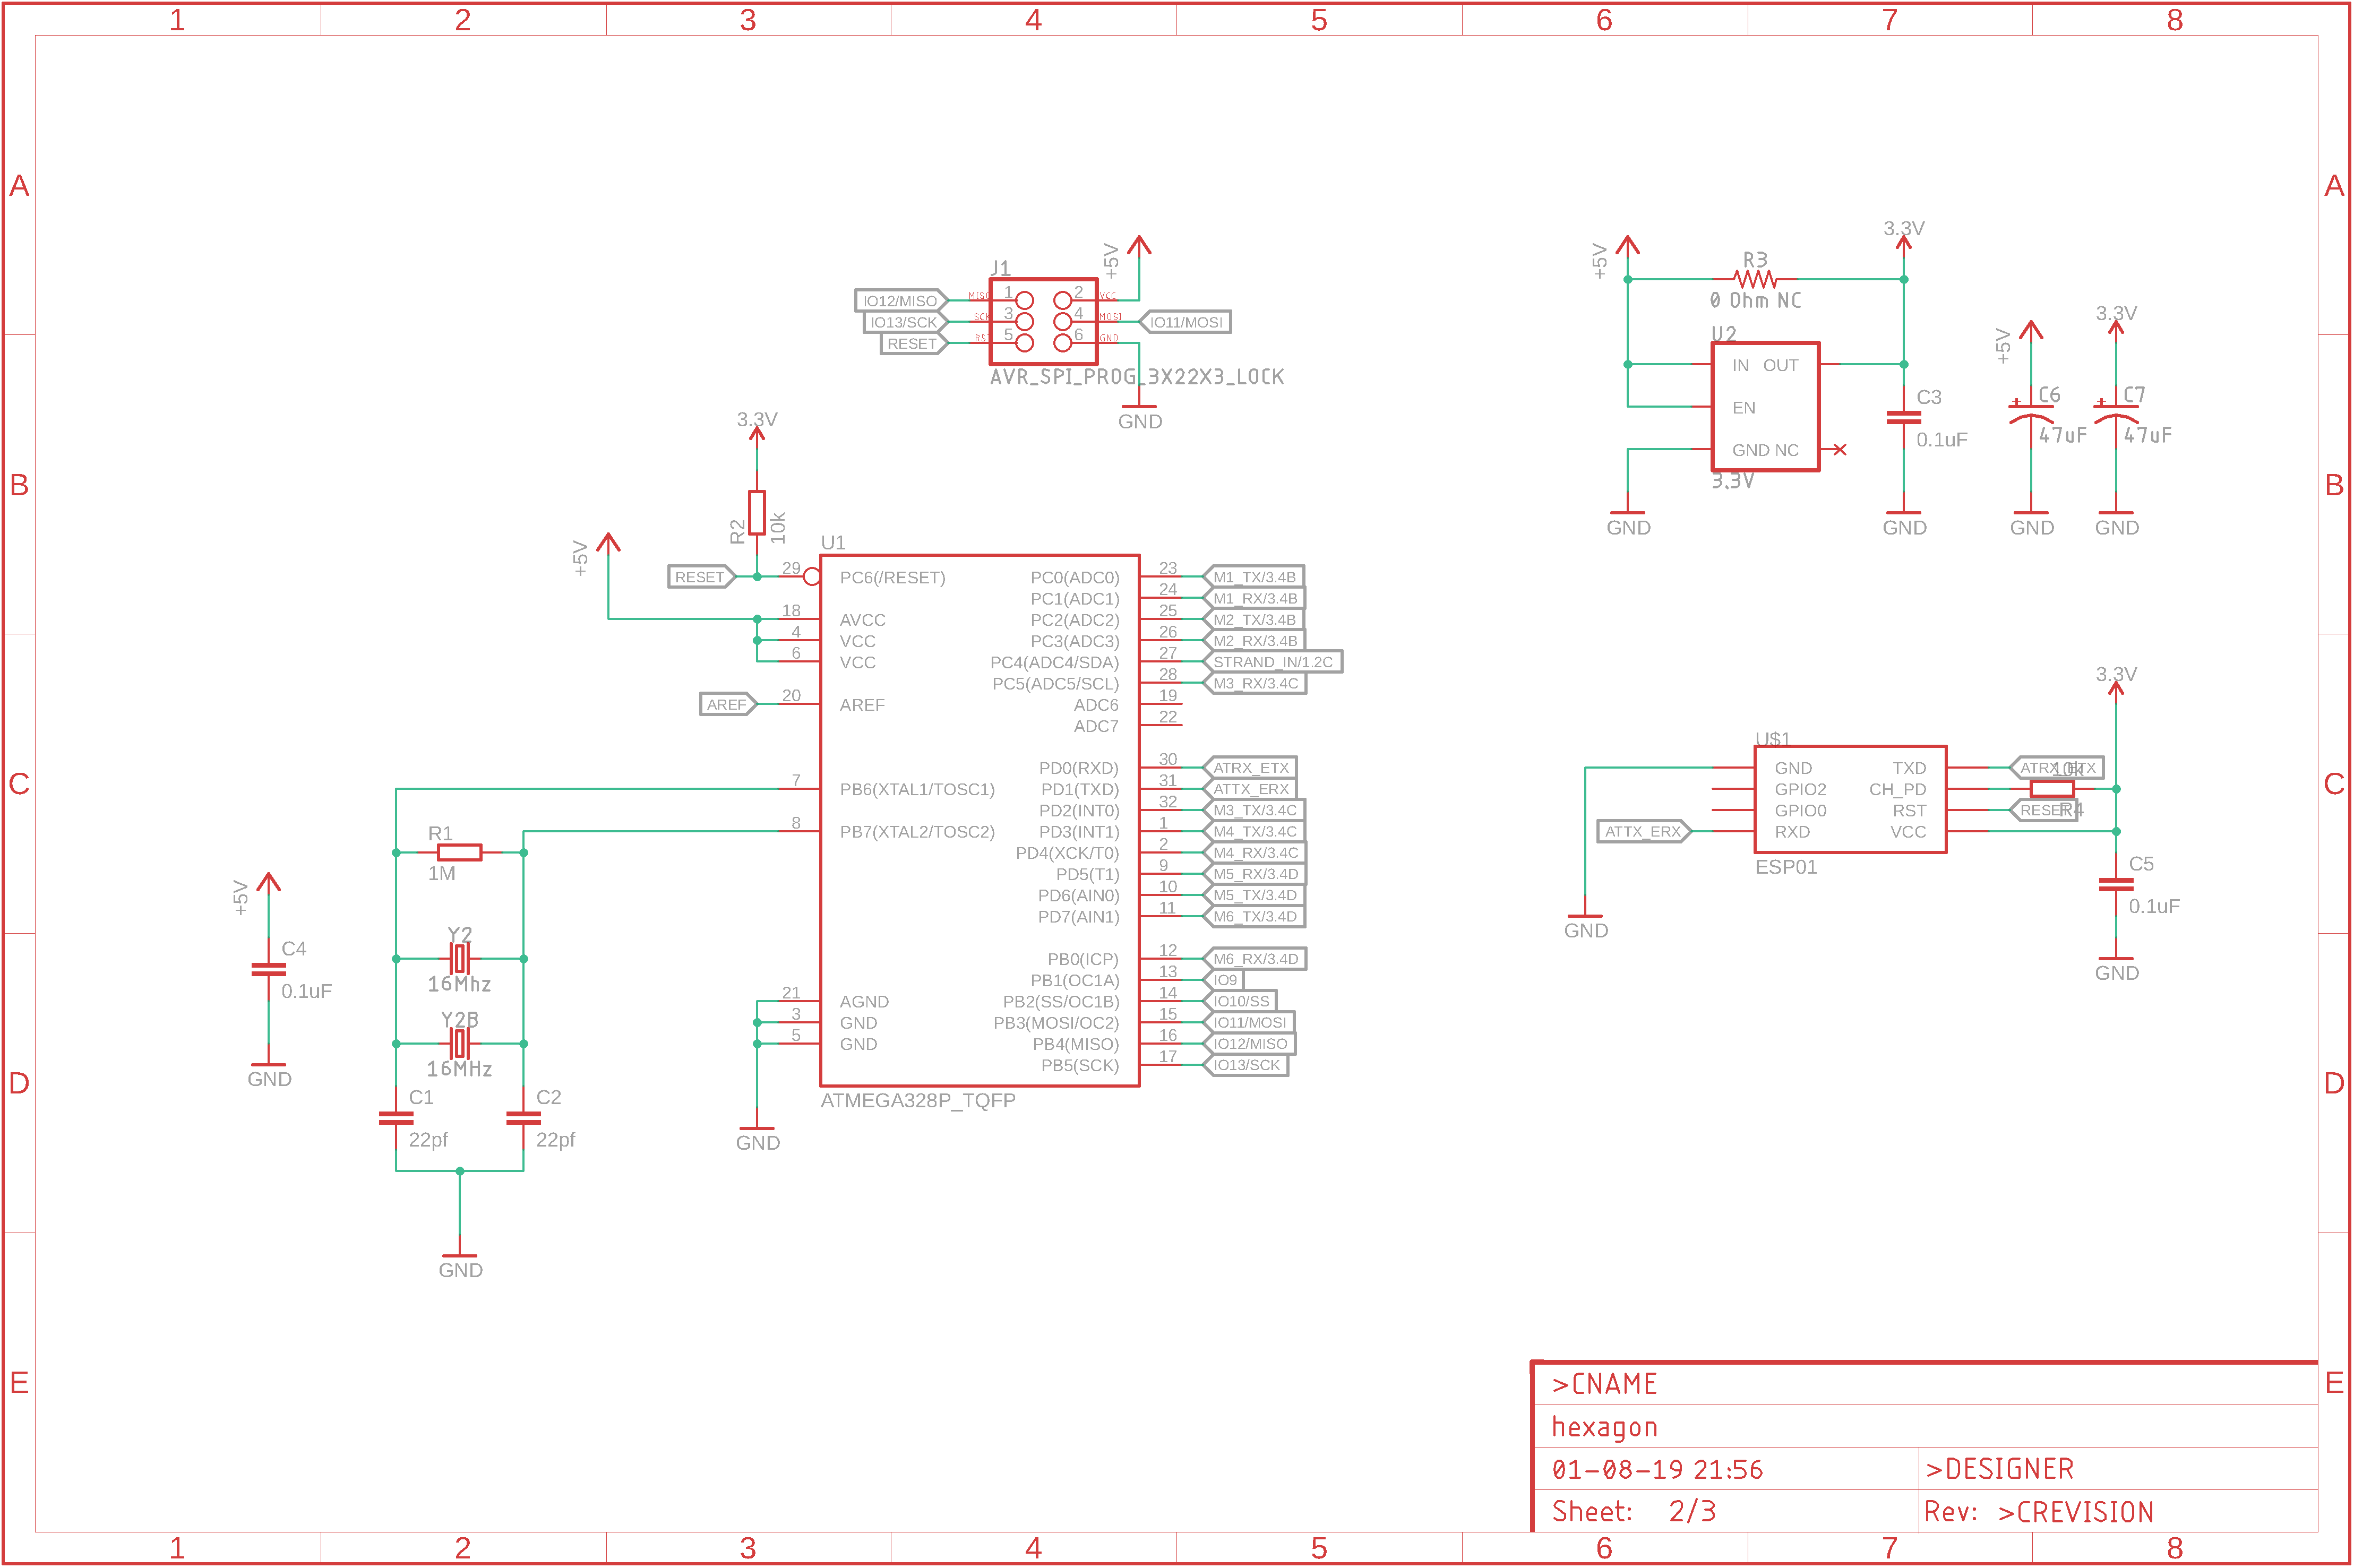Click the GPIO2 pin name on ESP01
Viewport: 2354px width, 1568px height.
tap(1800, 790)
